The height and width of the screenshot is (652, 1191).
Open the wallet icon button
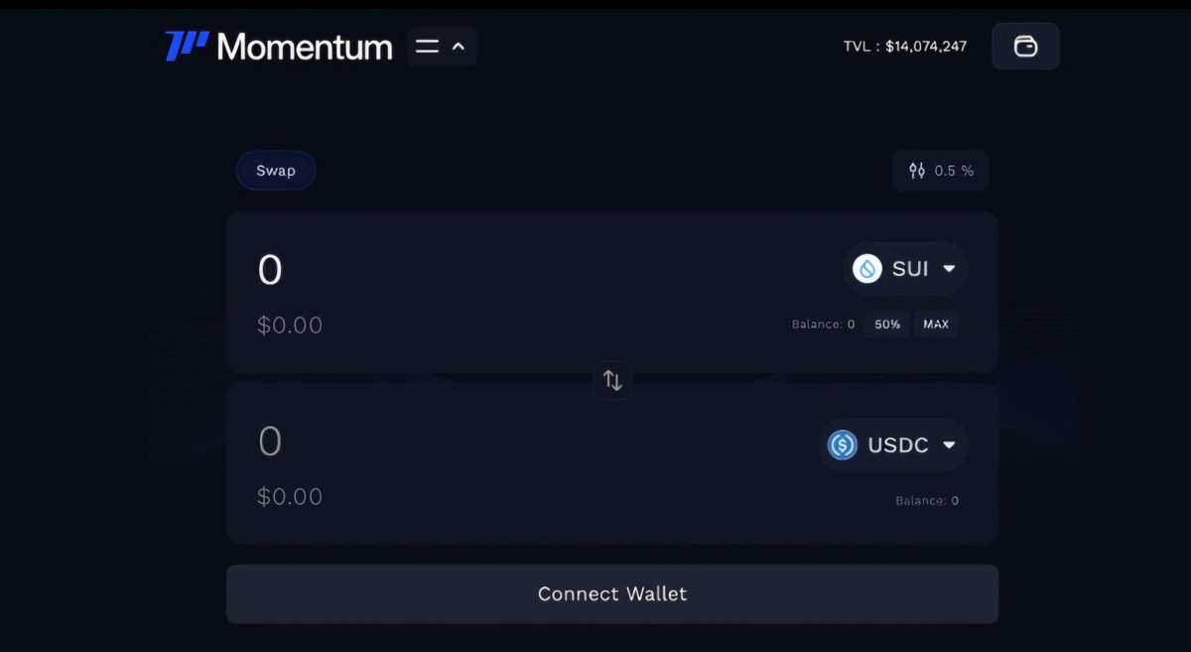tap(1025, 46)
